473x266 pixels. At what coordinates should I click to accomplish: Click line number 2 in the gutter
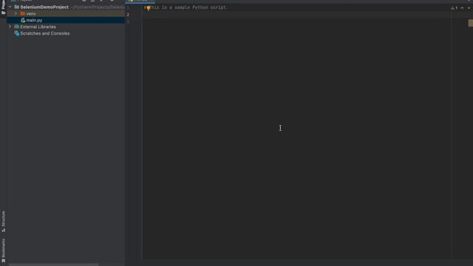[x=128, y=15]
